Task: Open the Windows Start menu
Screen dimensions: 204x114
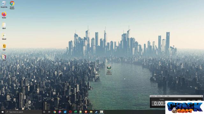Action: (x=3, y=112)
